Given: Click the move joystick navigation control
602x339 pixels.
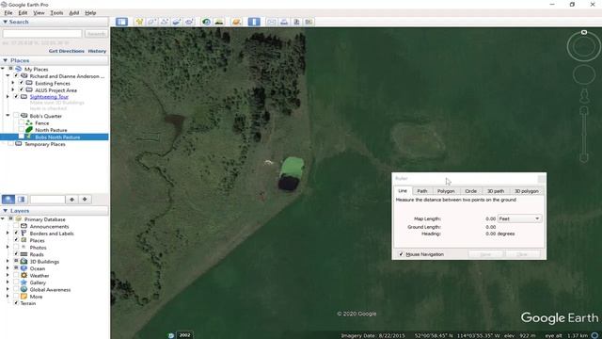Looking at the screenshot, I should (584, 74).
